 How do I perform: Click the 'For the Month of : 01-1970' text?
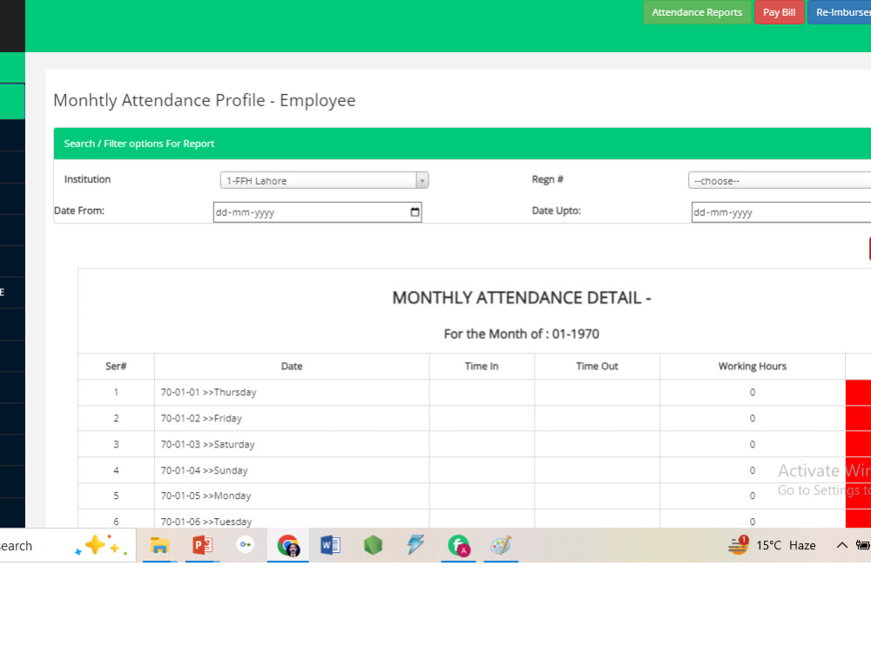tap(521, 333)
